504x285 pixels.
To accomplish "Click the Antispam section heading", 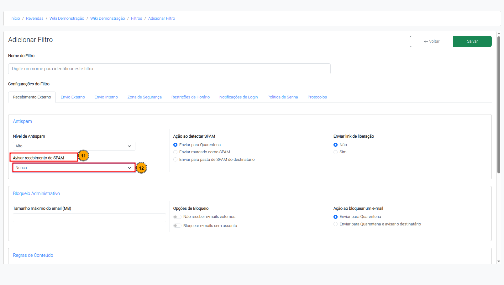I will click(x=23, y=121).
